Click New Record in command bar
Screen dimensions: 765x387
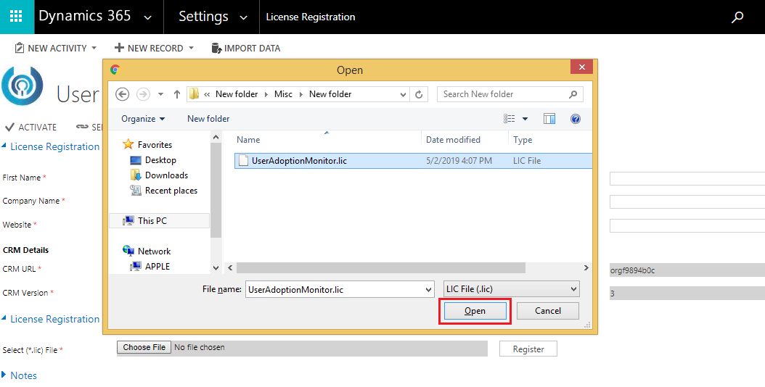click(x=154, y=48)
